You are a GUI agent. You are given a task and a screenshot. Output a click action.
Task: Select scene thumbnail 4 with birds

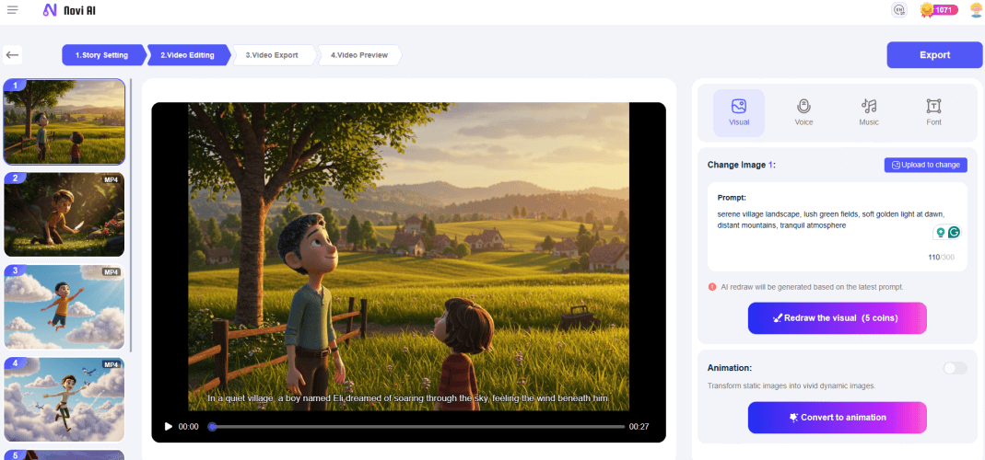point(64,400)
